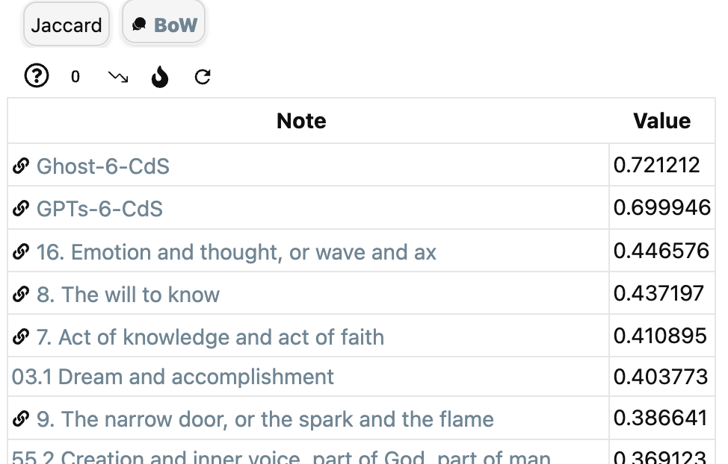Refresh results with the reload icon
Viewport: 728px width, 464px height.
coord(203,77)
